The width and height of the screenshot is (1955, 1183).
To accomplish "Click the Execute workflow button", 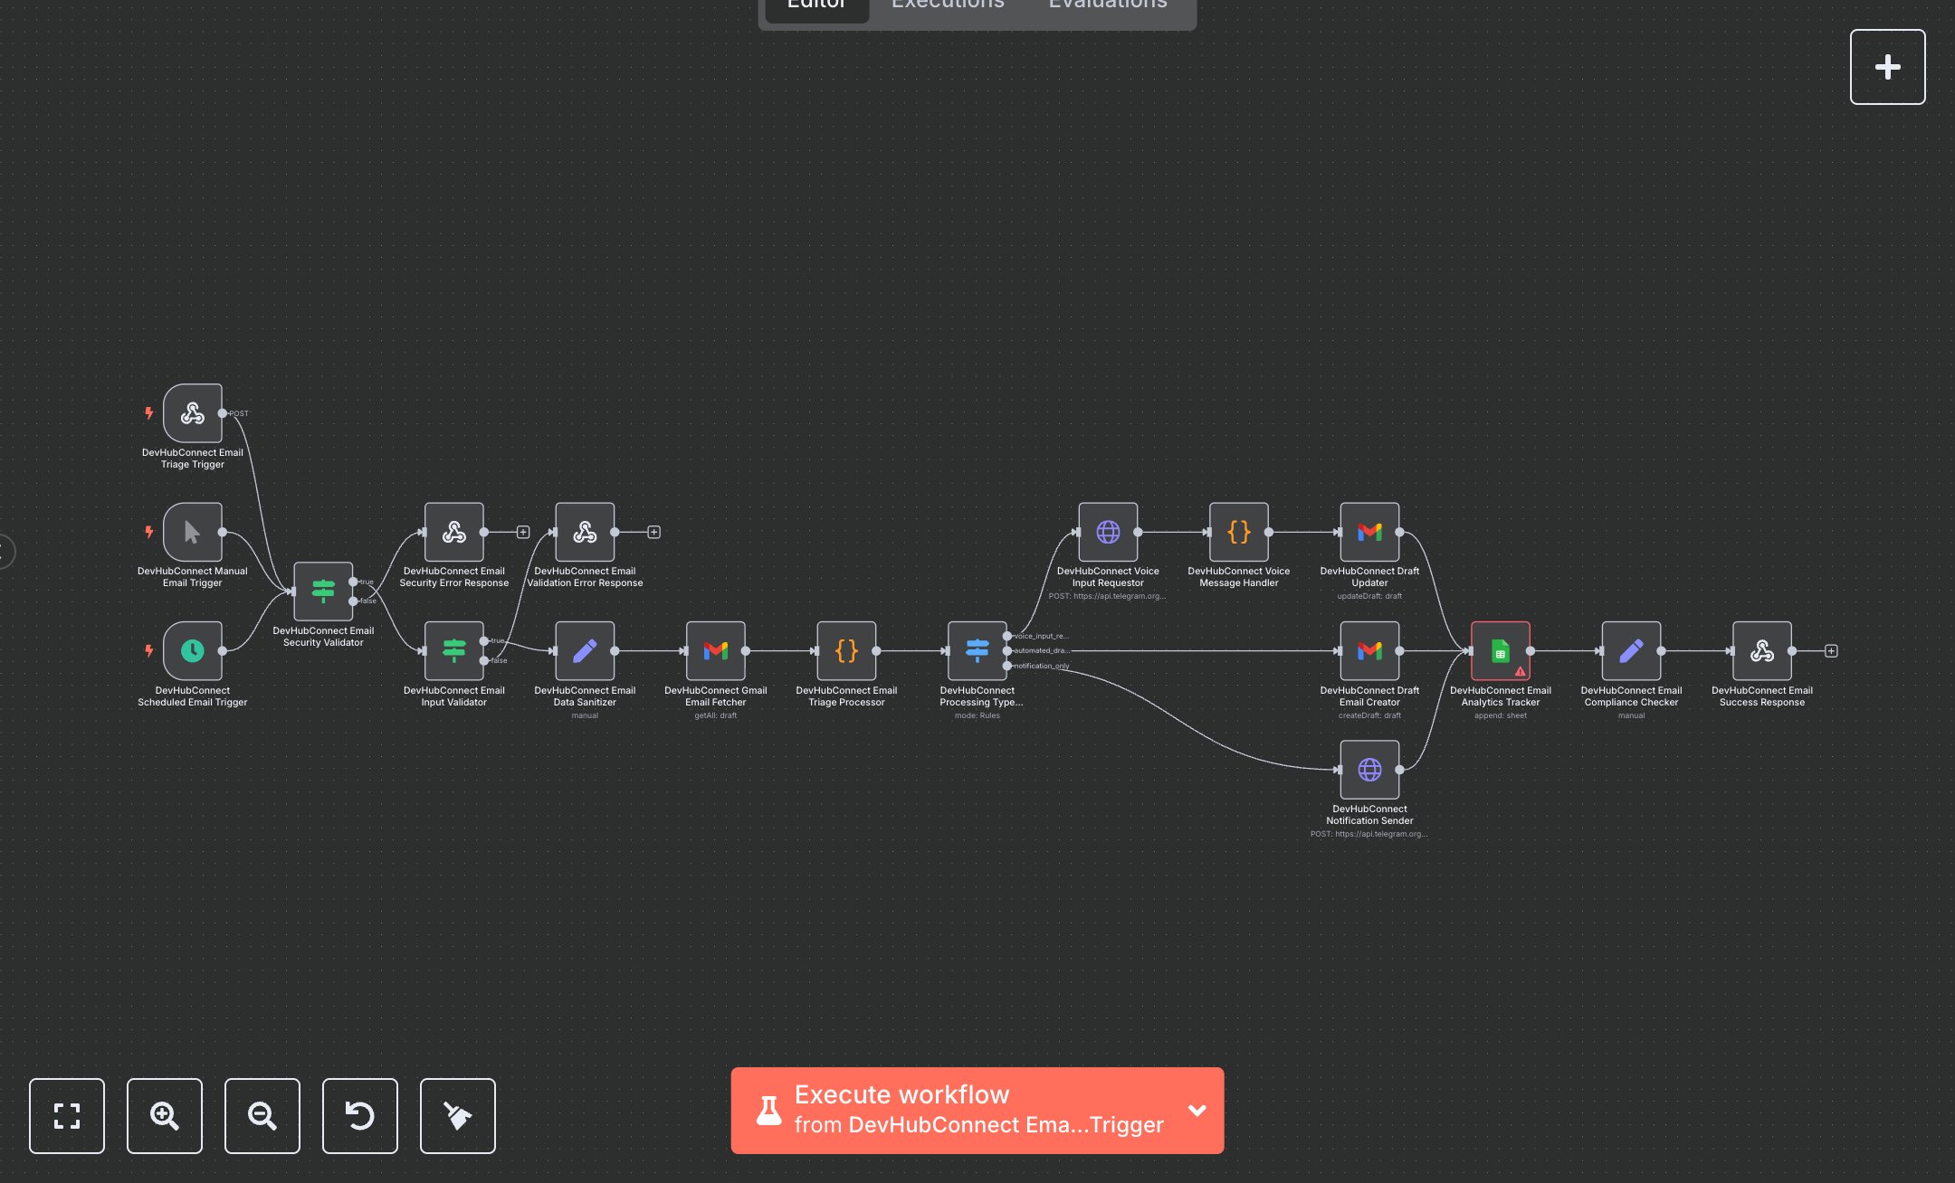I will point(959,1111).
